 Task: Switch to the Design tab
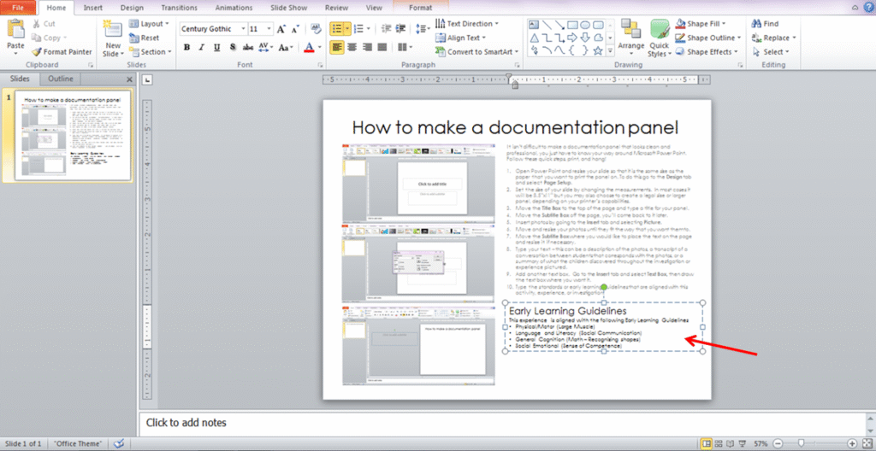[x=131, y=8]
